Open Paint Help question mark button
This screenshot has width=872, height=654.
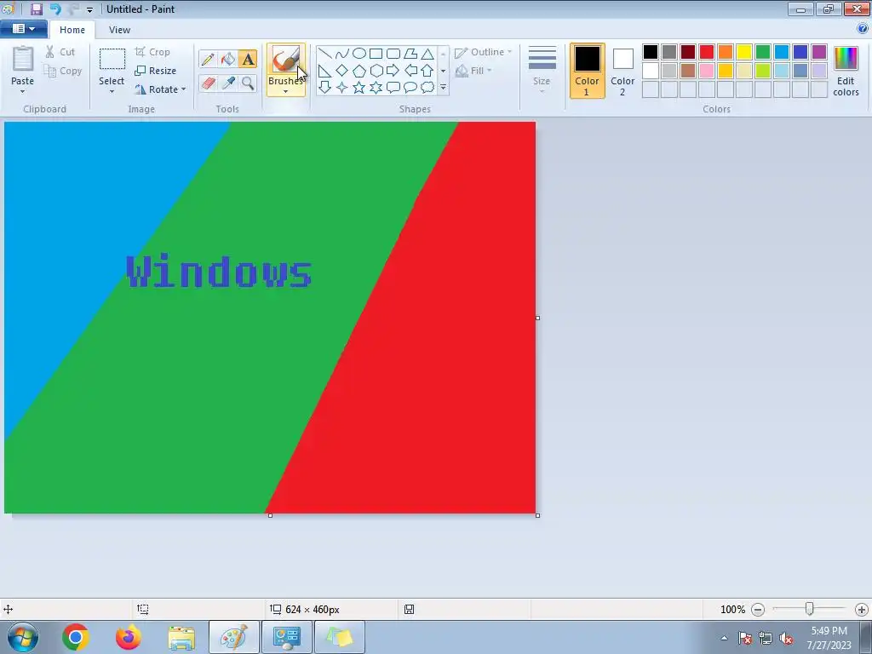pos(863,29)
